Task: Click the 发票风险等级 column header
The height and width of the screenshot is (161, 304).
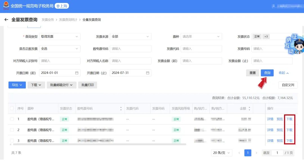Action: tap(181, 108)
